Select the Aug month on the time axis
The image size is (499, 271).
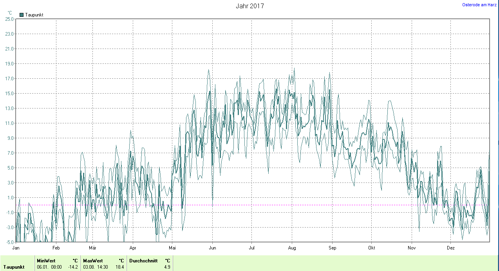click(292, 248)
